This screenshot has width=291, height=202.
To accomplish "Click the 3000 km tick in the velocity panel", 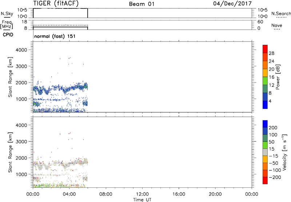I will click(x=21, y=141).
